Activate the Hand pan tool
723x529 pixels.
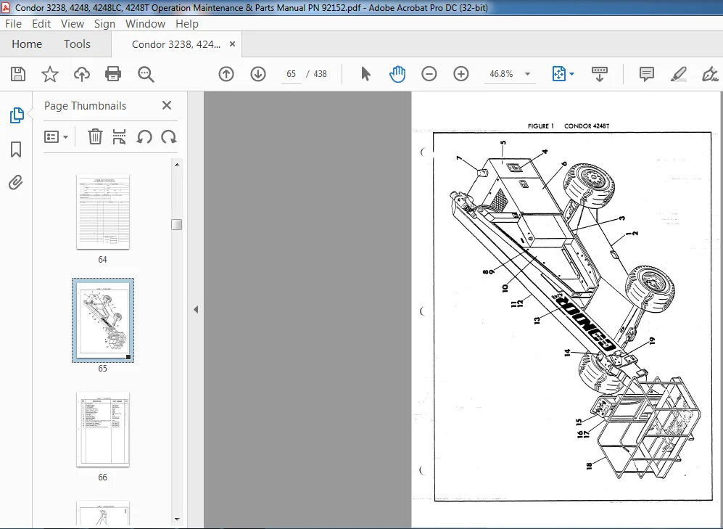click(397, 74)
